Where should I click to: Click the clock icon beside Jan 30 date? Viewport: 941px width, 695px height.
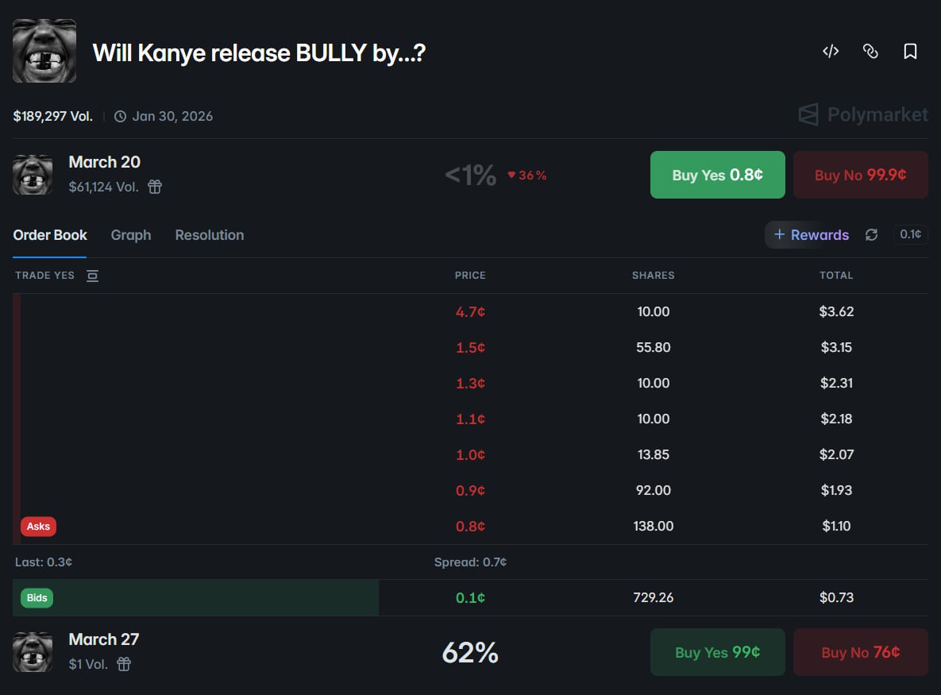coord(119,116)
